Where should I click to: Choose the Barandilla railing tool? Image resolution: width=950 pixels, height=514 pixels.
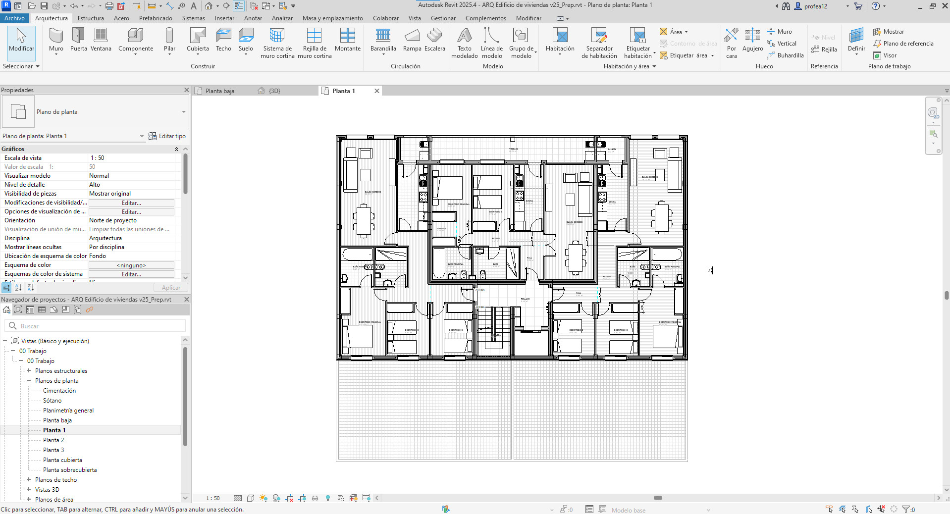[383, 40]
